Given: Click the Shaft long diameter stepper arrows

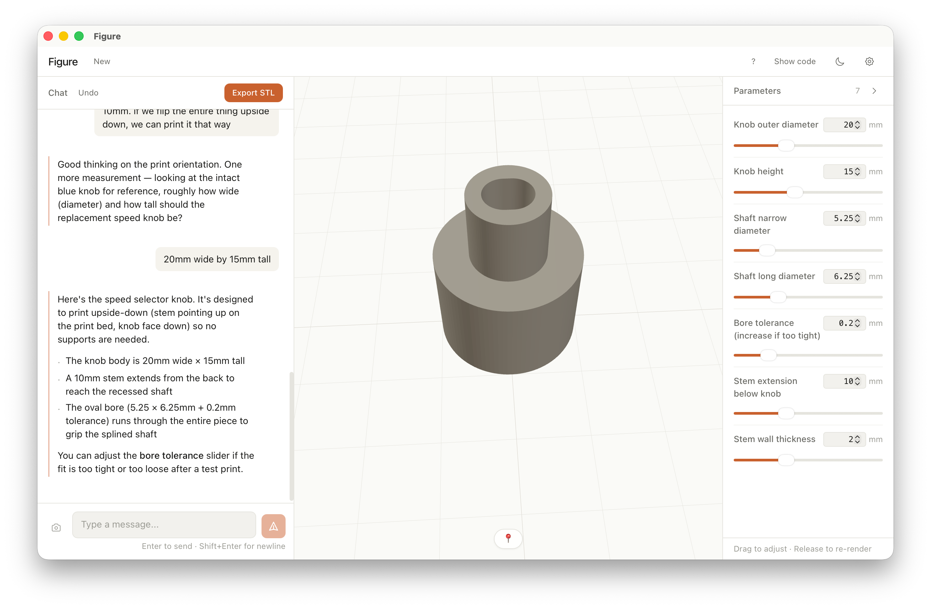Looking at the screenshot, I should [x=857, y=276].
